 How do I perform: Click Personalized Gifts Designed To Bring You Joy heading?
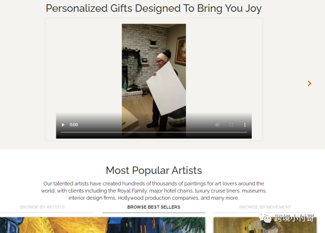[x=154, y=8]
